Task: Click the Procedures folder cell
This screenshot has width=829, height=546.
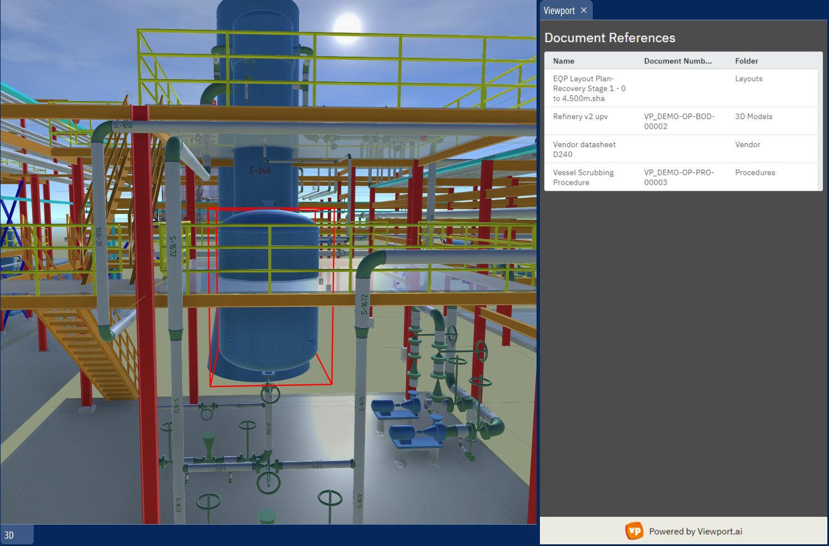Action: point(755,172)
